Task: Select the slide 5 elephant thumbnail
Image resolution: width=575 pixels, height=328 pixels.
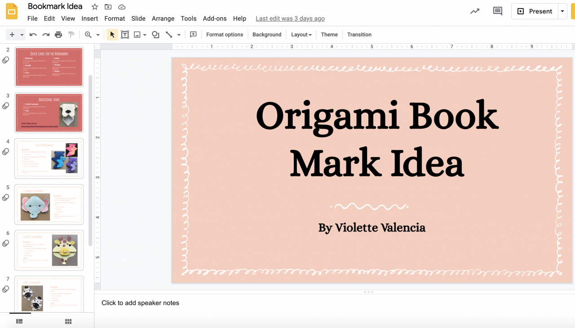Action: coord(49,204)
